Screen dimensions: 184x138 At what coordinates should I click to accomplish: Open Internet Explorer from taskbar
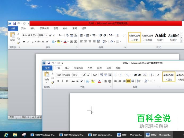coord(6,135)
